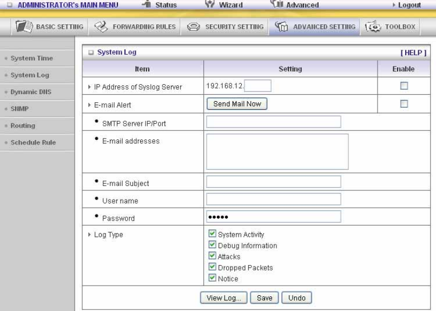Click the Basic Setting folder icon
This screenshot has width=436, height=311.
[24, 27]
